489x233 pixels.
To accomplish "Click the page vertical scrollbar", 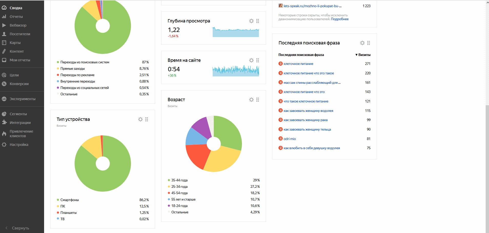I will pos(487,169).
